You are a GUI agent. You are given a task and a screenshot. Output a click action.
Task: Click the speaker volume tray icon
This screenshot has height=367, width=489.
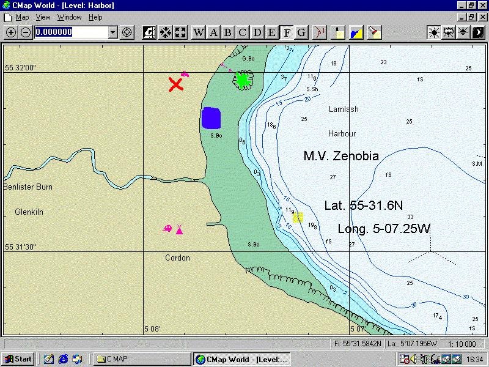(x=413, y=359)
